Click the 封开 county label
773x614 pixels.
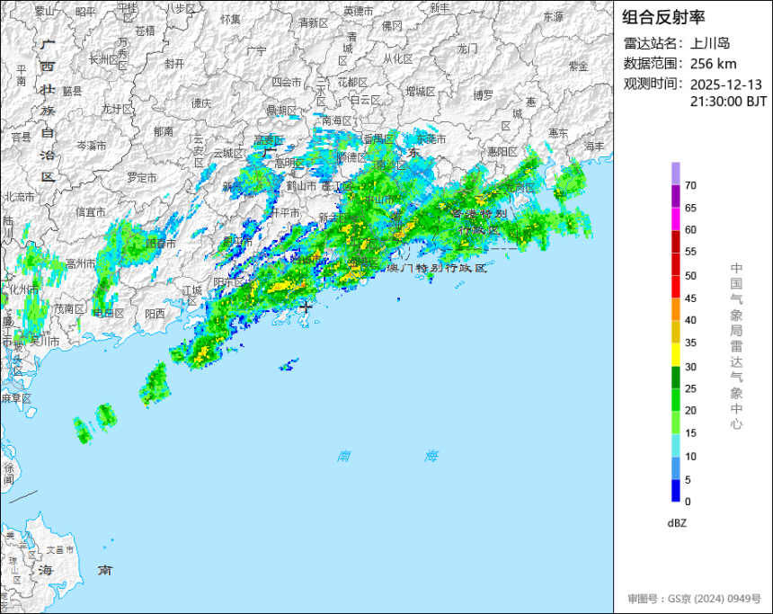click(174, 64)
